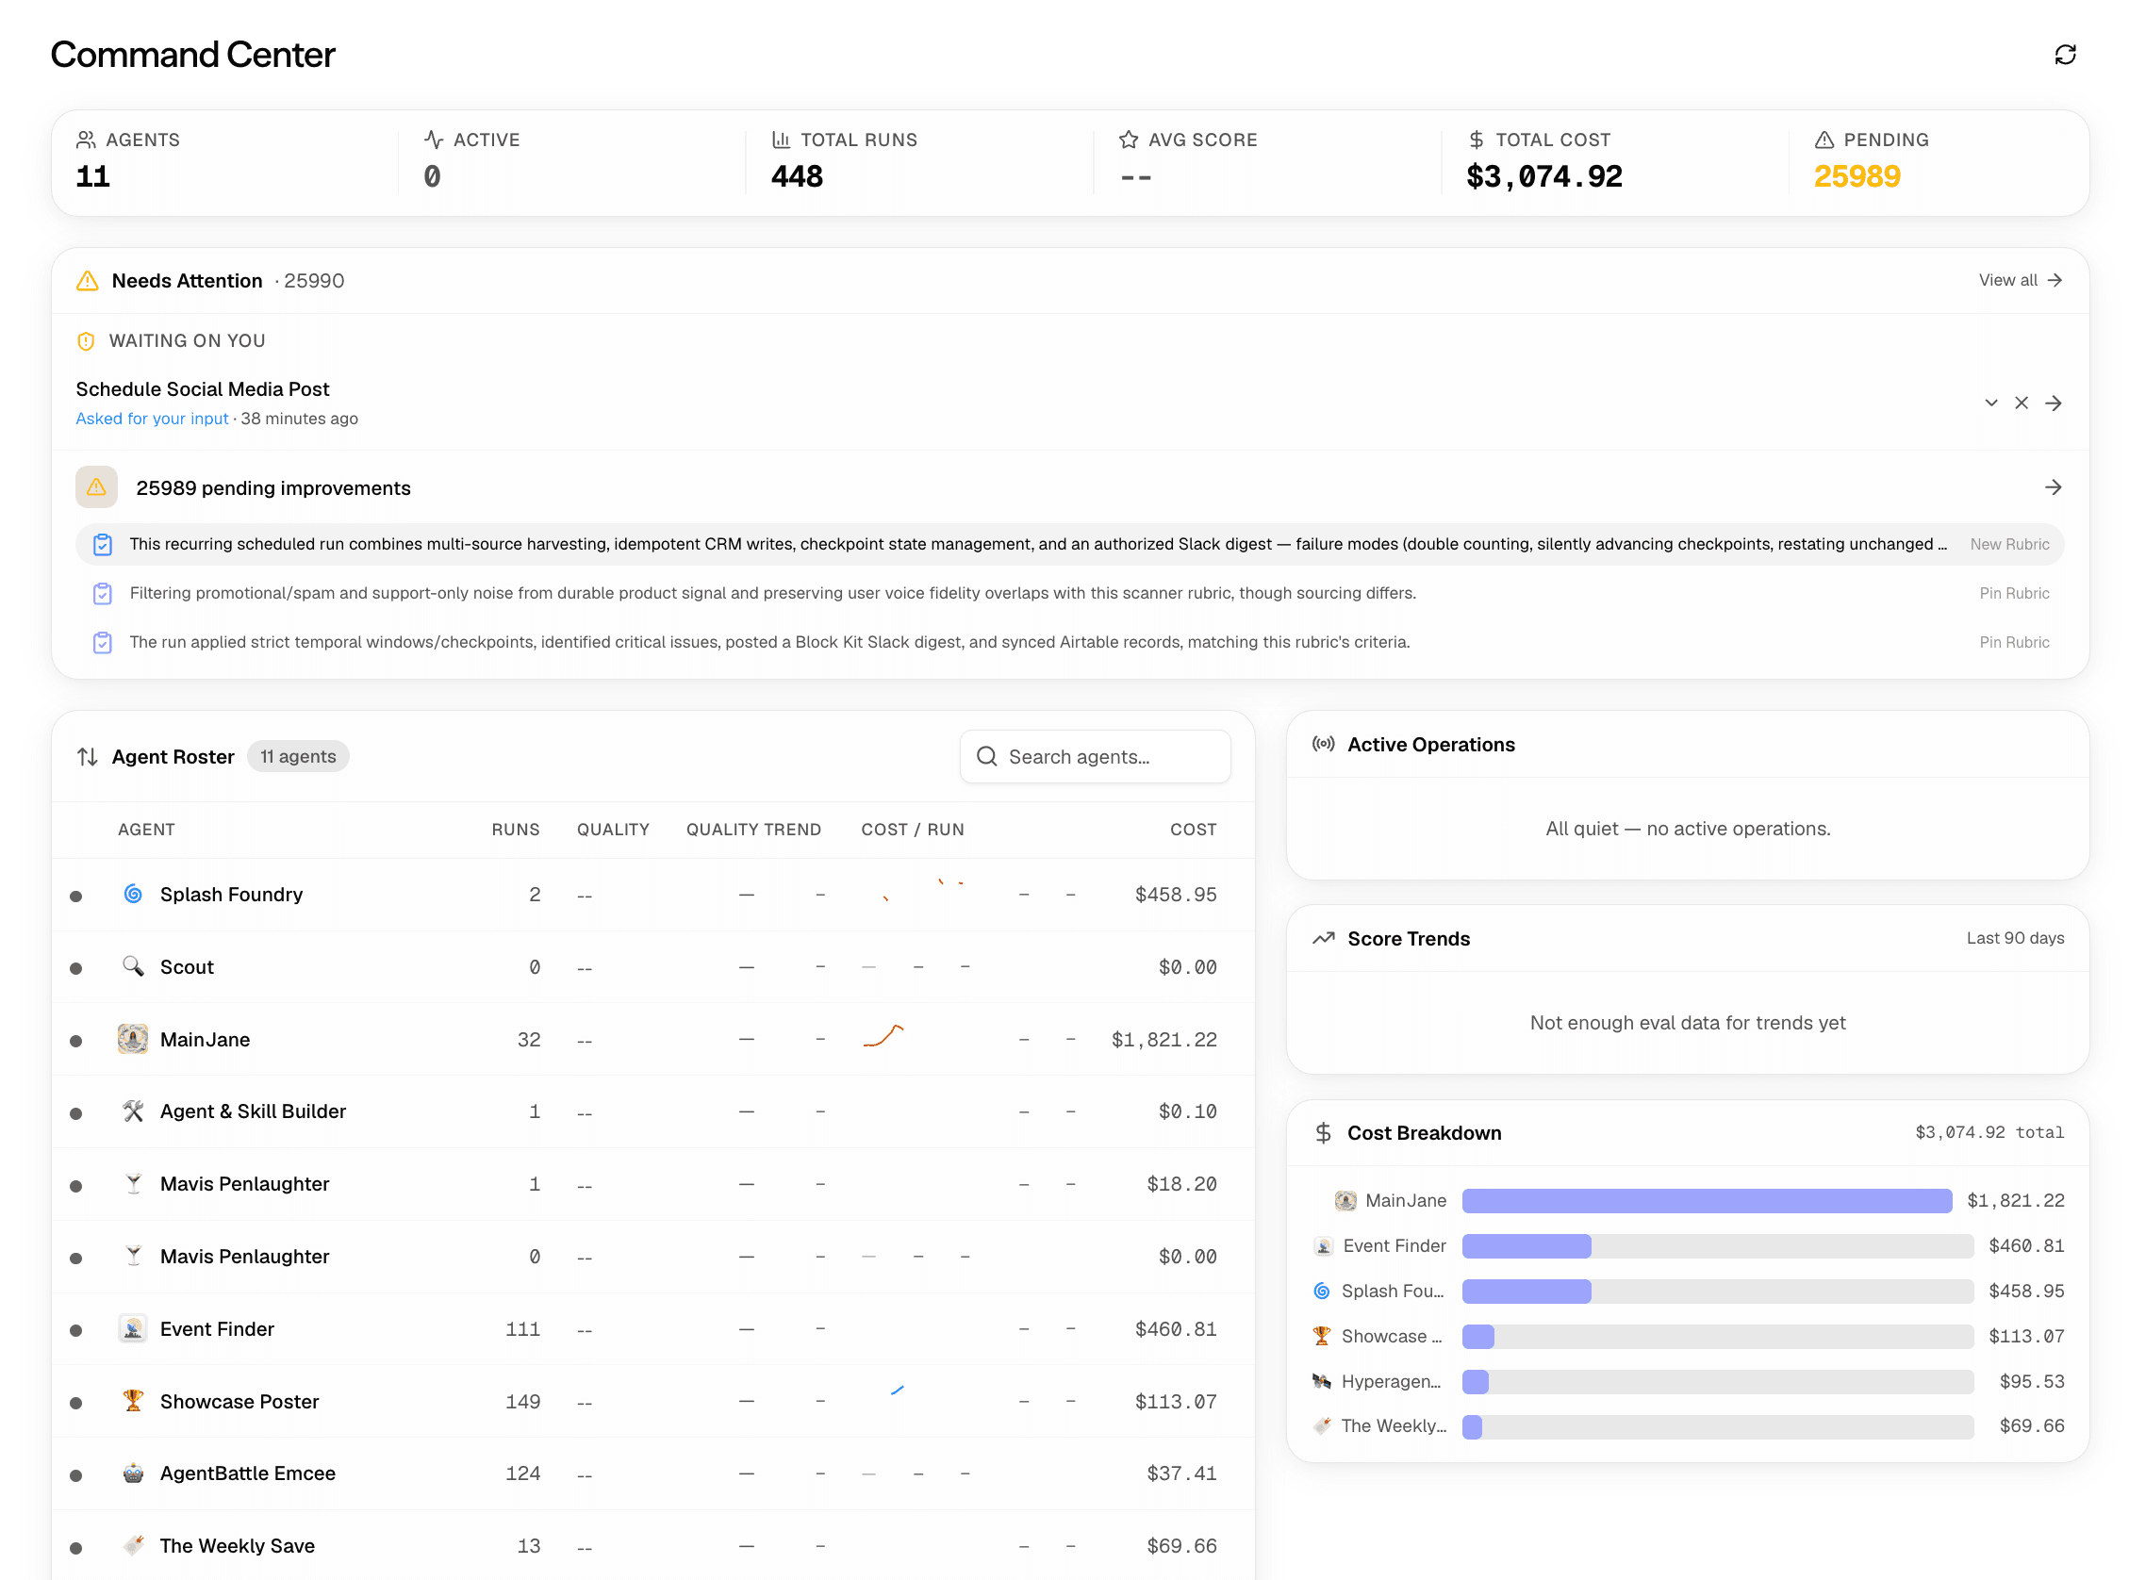The image size is (2129, 1580).
Task: Click the Waiting On You shield icon
Action: tap(86, 340)
